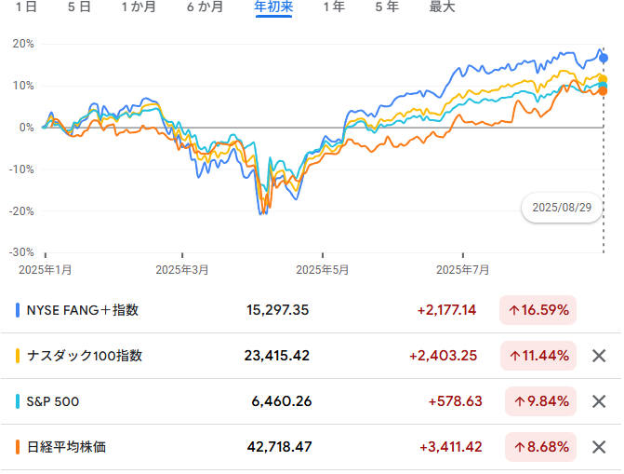Click the +2,177.14 change value
The height and width of the screenshot is (474, 624).
click(446, 310)
